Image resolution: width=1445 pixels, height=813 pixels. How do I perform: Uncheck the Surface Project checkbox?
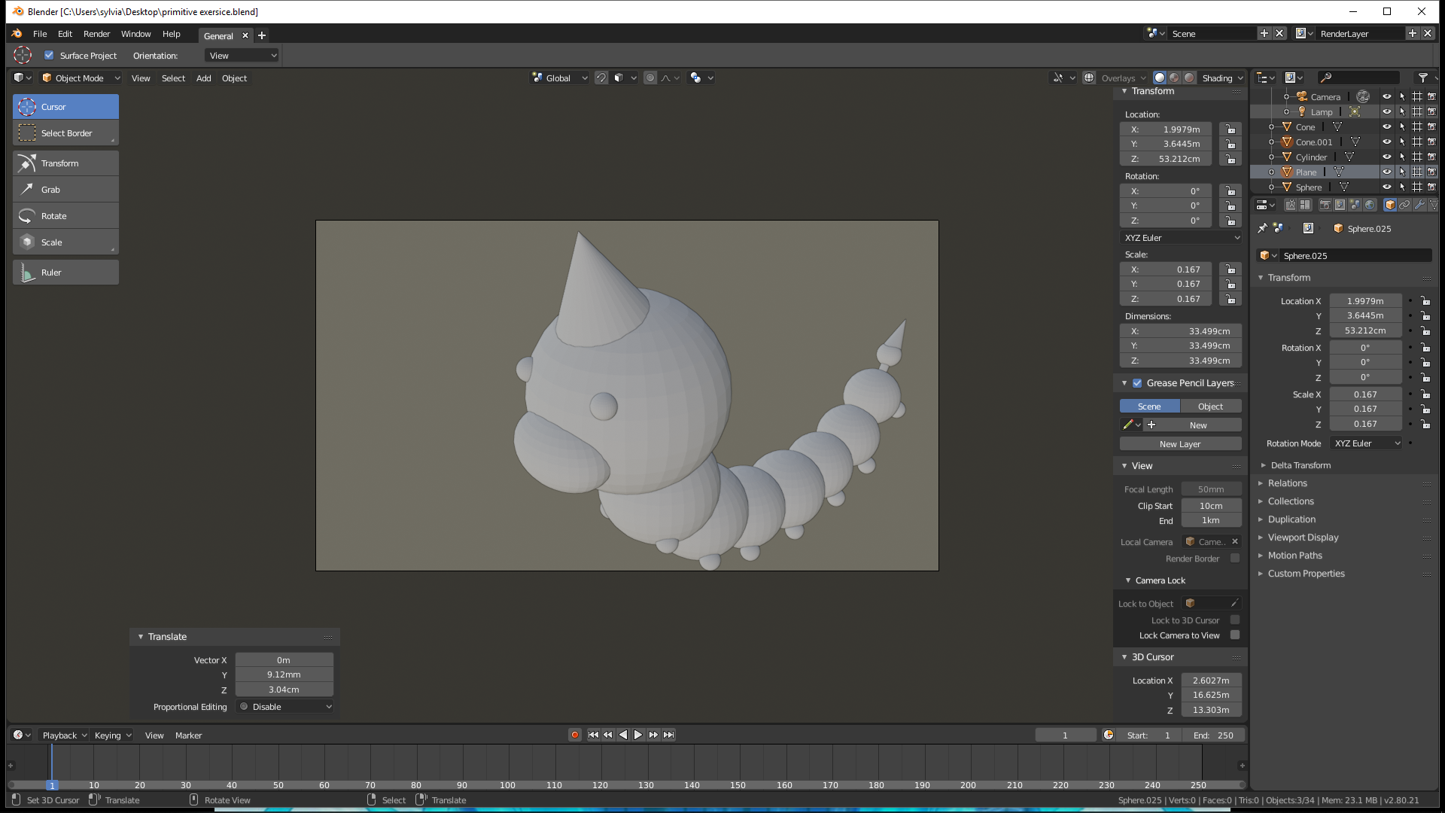tap(49, 55)
